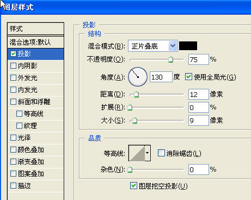
Task: Expand the contour picker arrow
Action: tap(148, 153)
